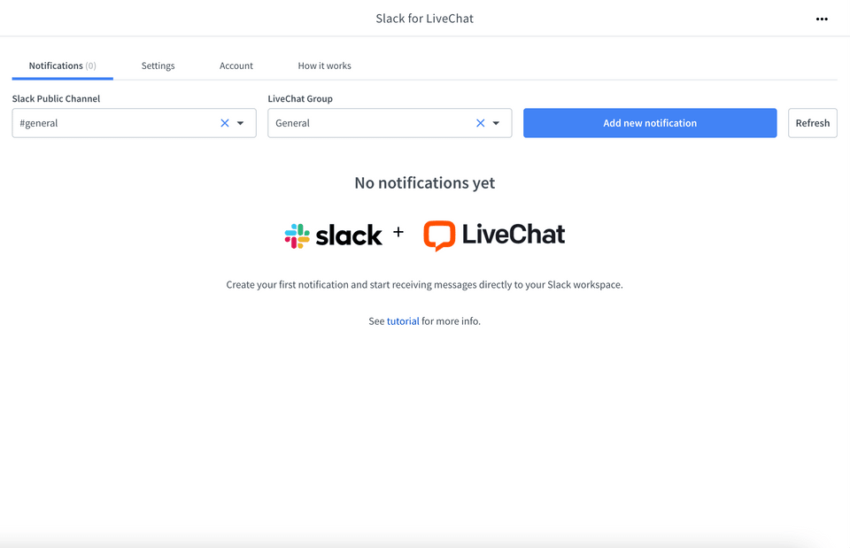Viewport: 850px width, 548px height.
Task: Refresh the channel and group lists
Action: click(812, 123)
